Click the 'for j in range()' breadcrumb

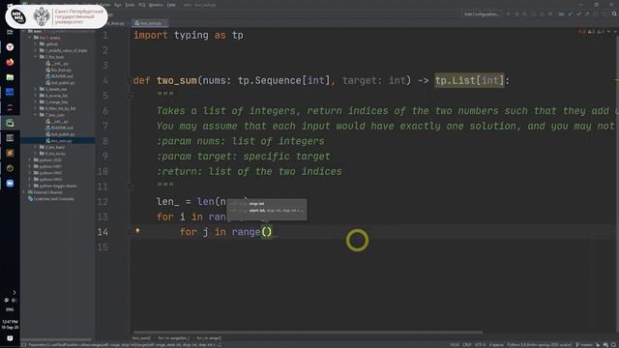pyautogui.click(x=209, y=337)
